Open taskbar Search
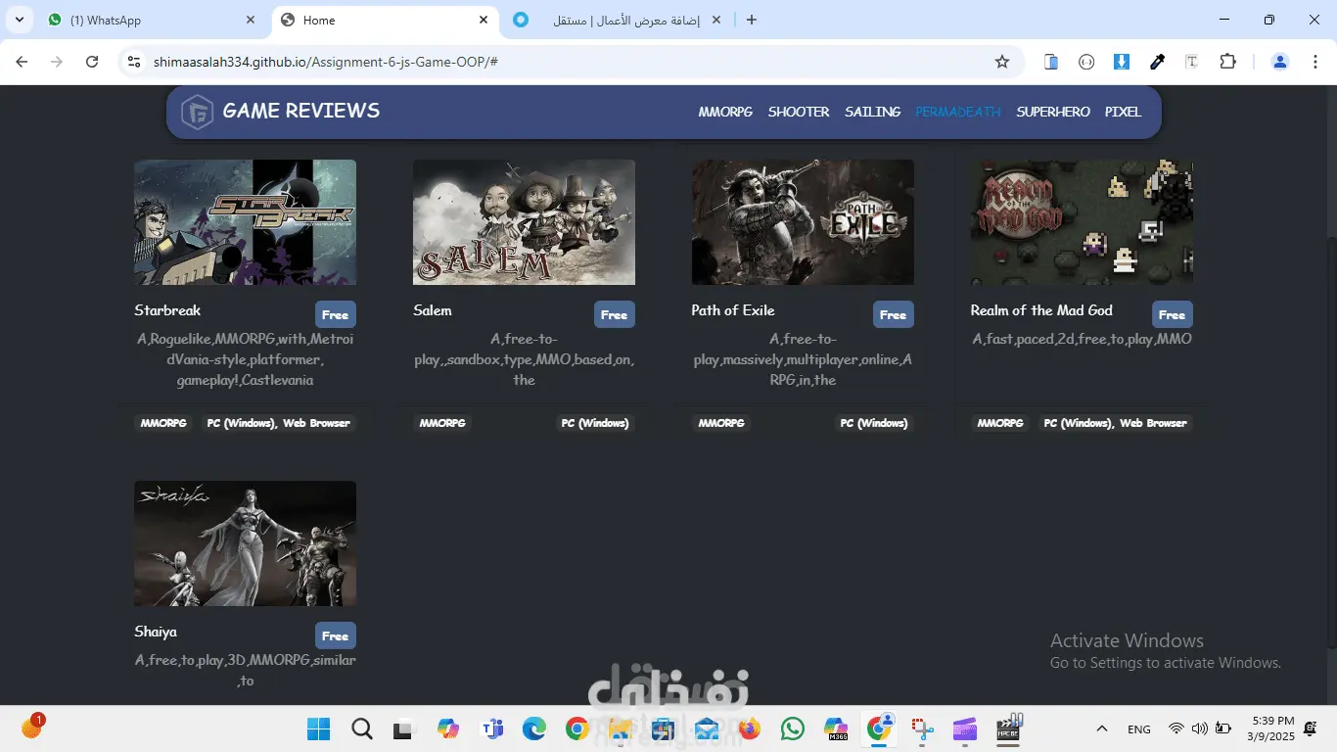The image size is (1337, 752). (362, 728)
